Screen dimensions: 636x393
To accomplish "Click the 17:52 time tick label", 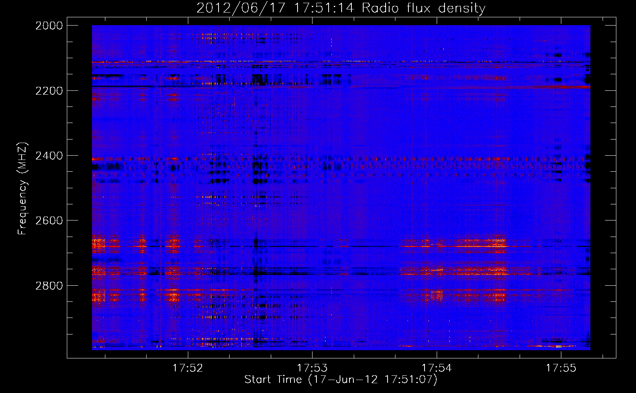I will pyautogui.click(x=188, y=368).
